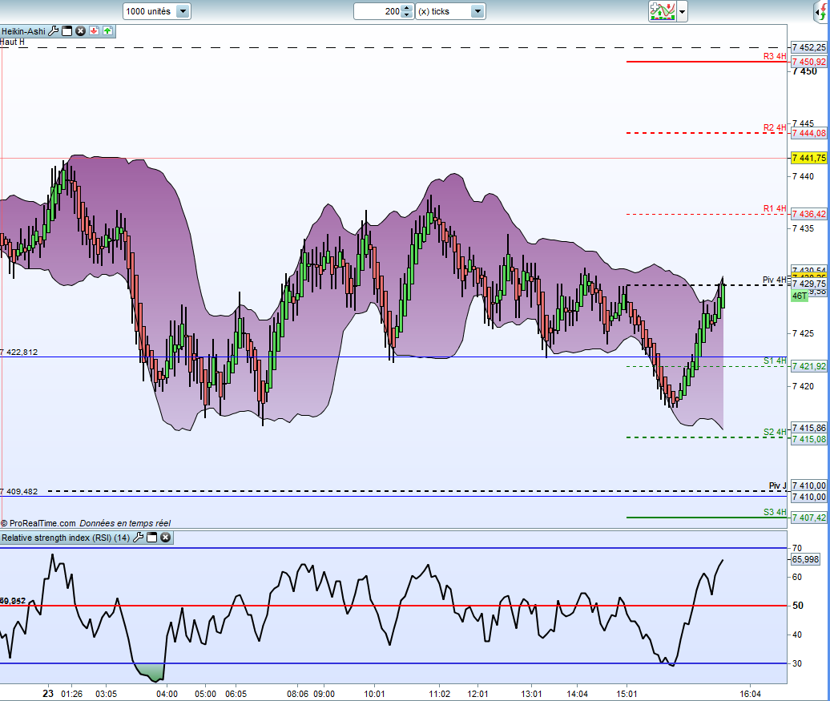Click the R2 4H resistance label
Image resolution: width=830 pixels, height=701 pixels.
pyautogui.click(x=775, y=127)
